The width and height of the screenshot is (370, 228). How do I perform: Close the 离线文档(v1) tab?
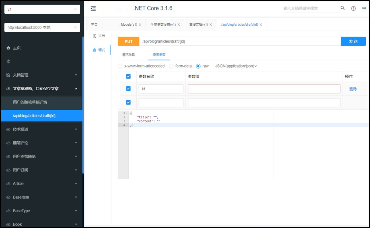[x=211, y=25]
